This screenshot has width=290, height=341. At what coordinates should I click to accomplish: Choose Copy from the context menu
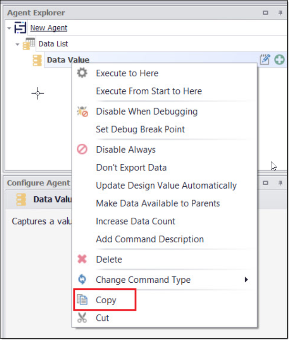pos(106,300)
